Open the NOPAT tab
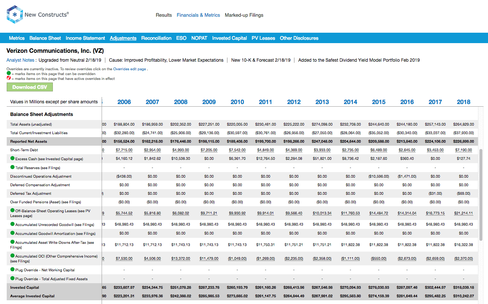488x304 pixels. (x=199, y=38)
